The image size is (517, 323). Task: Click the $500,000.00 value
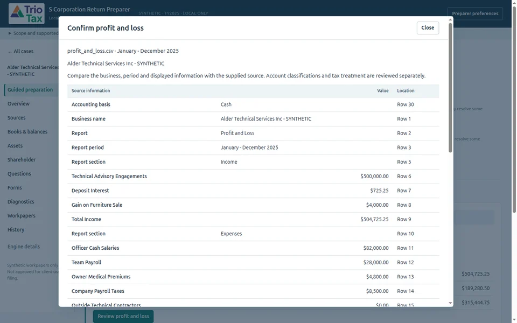pyautogui.click(x=374, y=177)
